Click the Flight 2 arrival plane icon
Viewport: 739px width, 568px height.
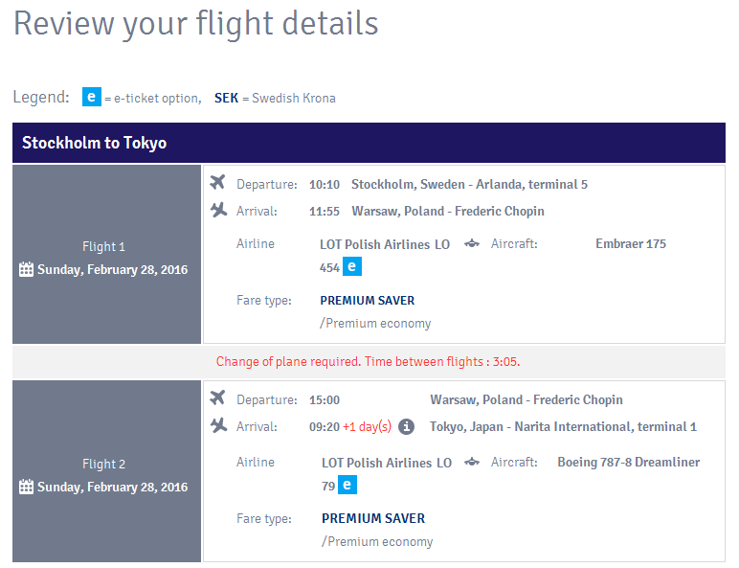pyautogui.click(x=218, y=425)
